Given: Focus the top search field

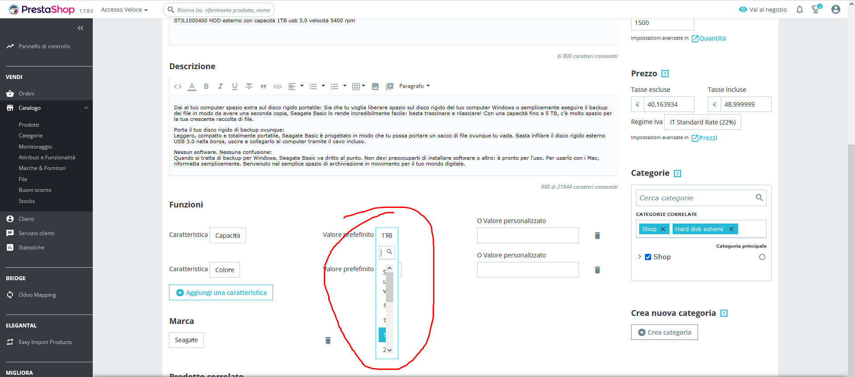Looking at the screenshot, I should pos(219,10).
